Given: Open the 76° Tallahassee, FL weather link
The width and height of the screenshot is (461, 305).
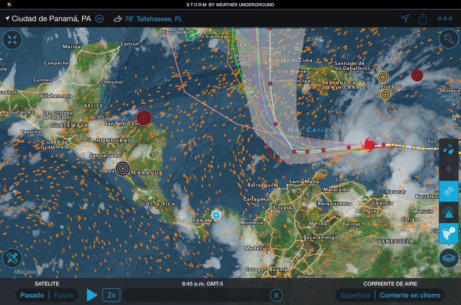Looking at the screenshot, I should (154, 19).
